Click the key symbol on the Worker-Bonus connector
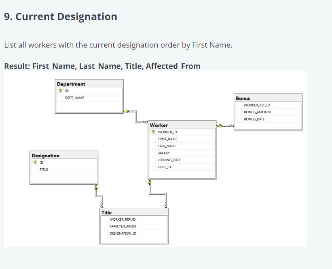 [x=220, y=126]
